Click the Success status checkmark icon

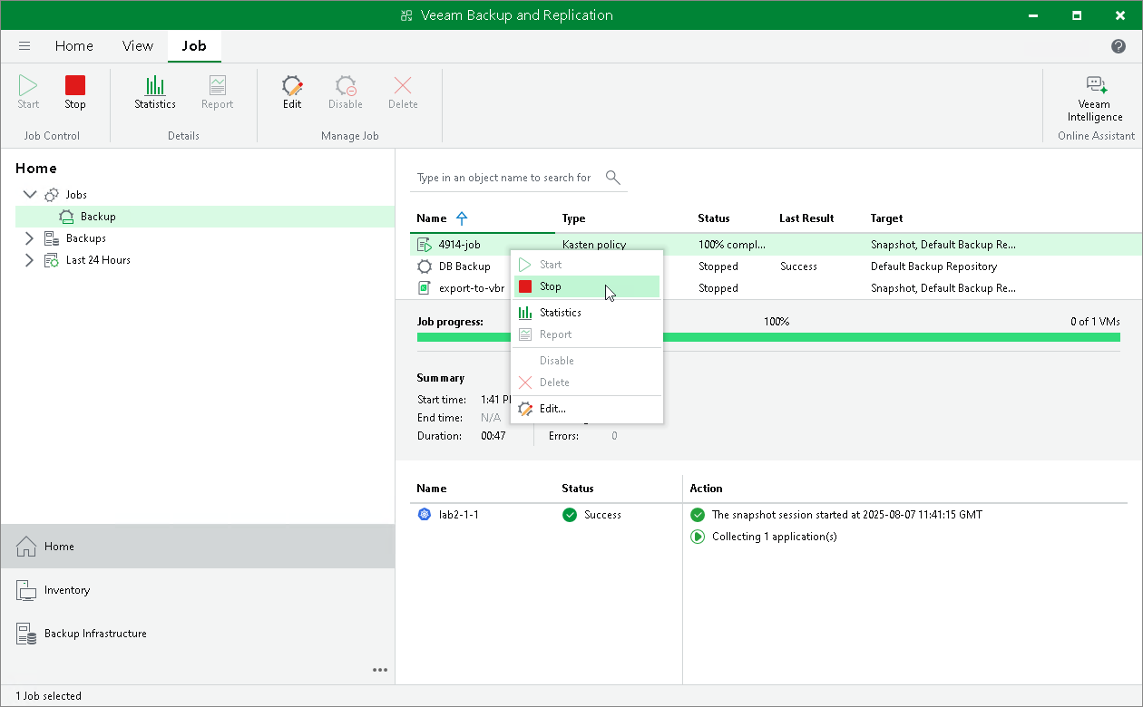tap(570, 515)
